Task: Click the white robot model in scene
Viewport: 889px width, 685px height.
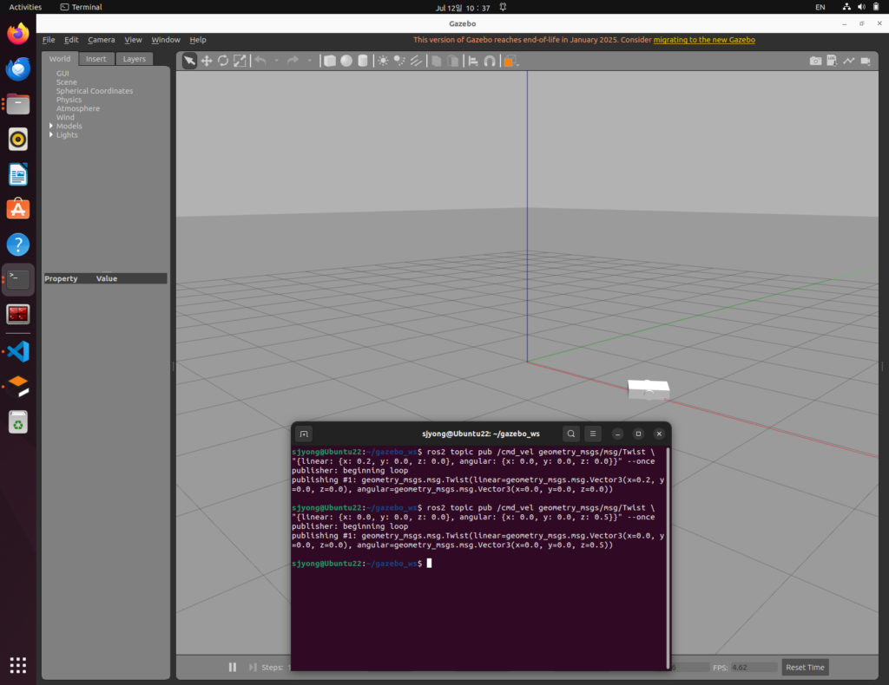Action: 649,389
